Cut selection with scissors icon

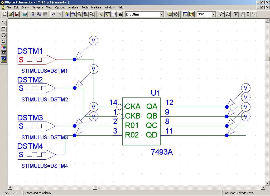pos(33,14)
